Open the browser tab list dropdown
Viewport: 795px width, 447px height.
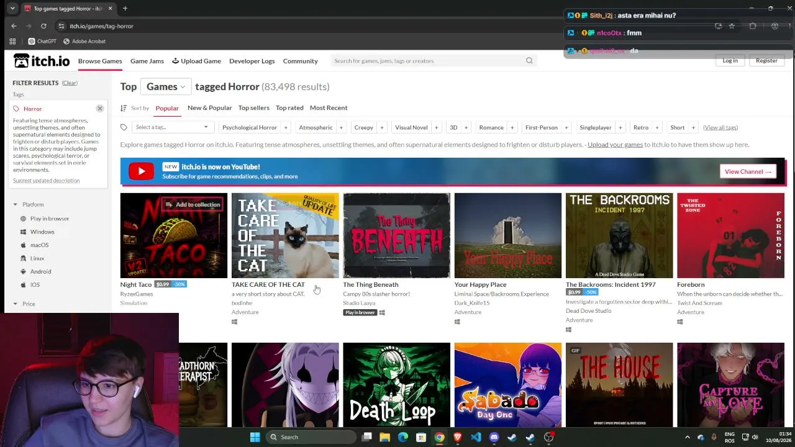tap(12, 9)
